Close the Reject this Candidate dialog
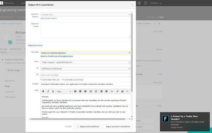This screenshot has height=133, width=212. coord(132,5)
